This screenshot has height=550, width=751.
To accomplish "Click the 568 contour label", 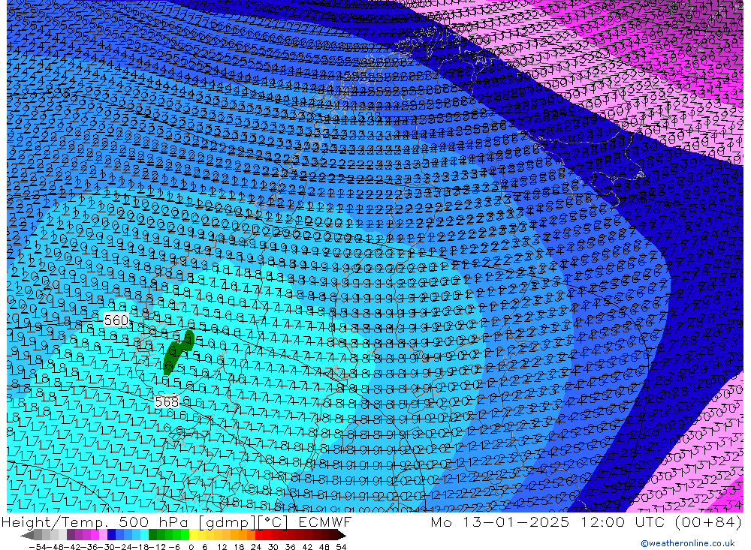I will tap(167, 401).
